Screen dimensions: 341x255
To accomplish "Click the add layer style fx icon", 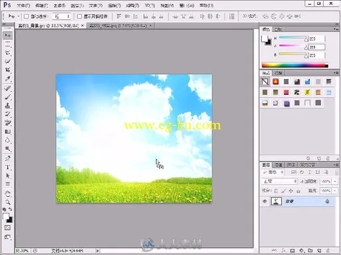I will [x=284, y=250].
